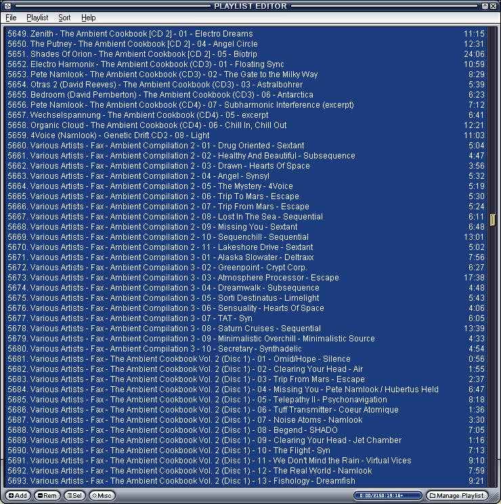Click the playlist time display 0:00/2150:19:16+
The width and height of the screenshot is (501, 504).
click(x=388, y=495)
